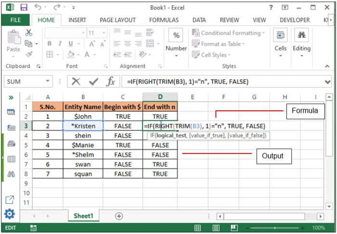This screenshot has height=234, width=337.
Task: Switch to the INSERT ribbon tab
Action: point(77,20)
